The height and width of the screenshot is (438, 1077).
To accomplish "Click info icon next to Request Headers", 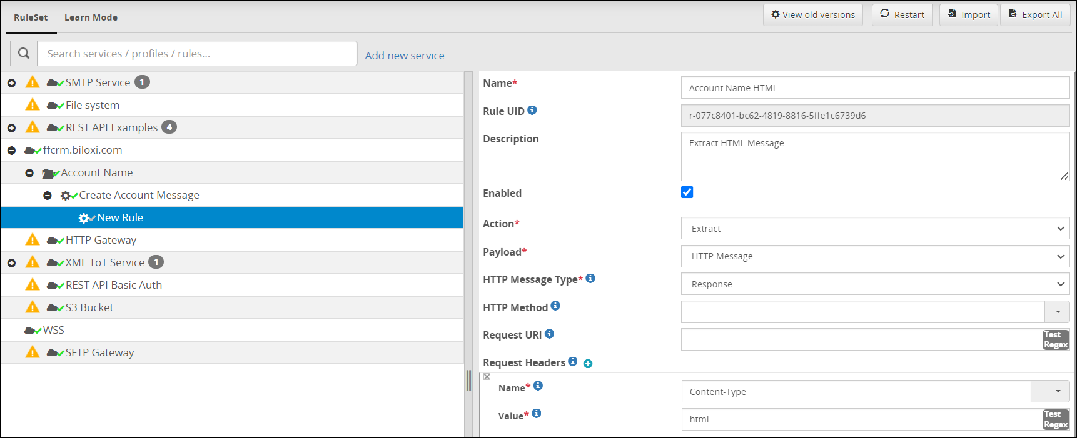I will [x=572, y=361].
